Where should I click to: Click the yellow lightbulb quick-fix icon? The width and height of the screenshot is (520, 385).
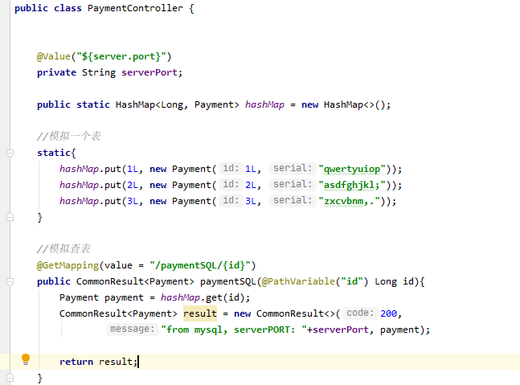26,359
